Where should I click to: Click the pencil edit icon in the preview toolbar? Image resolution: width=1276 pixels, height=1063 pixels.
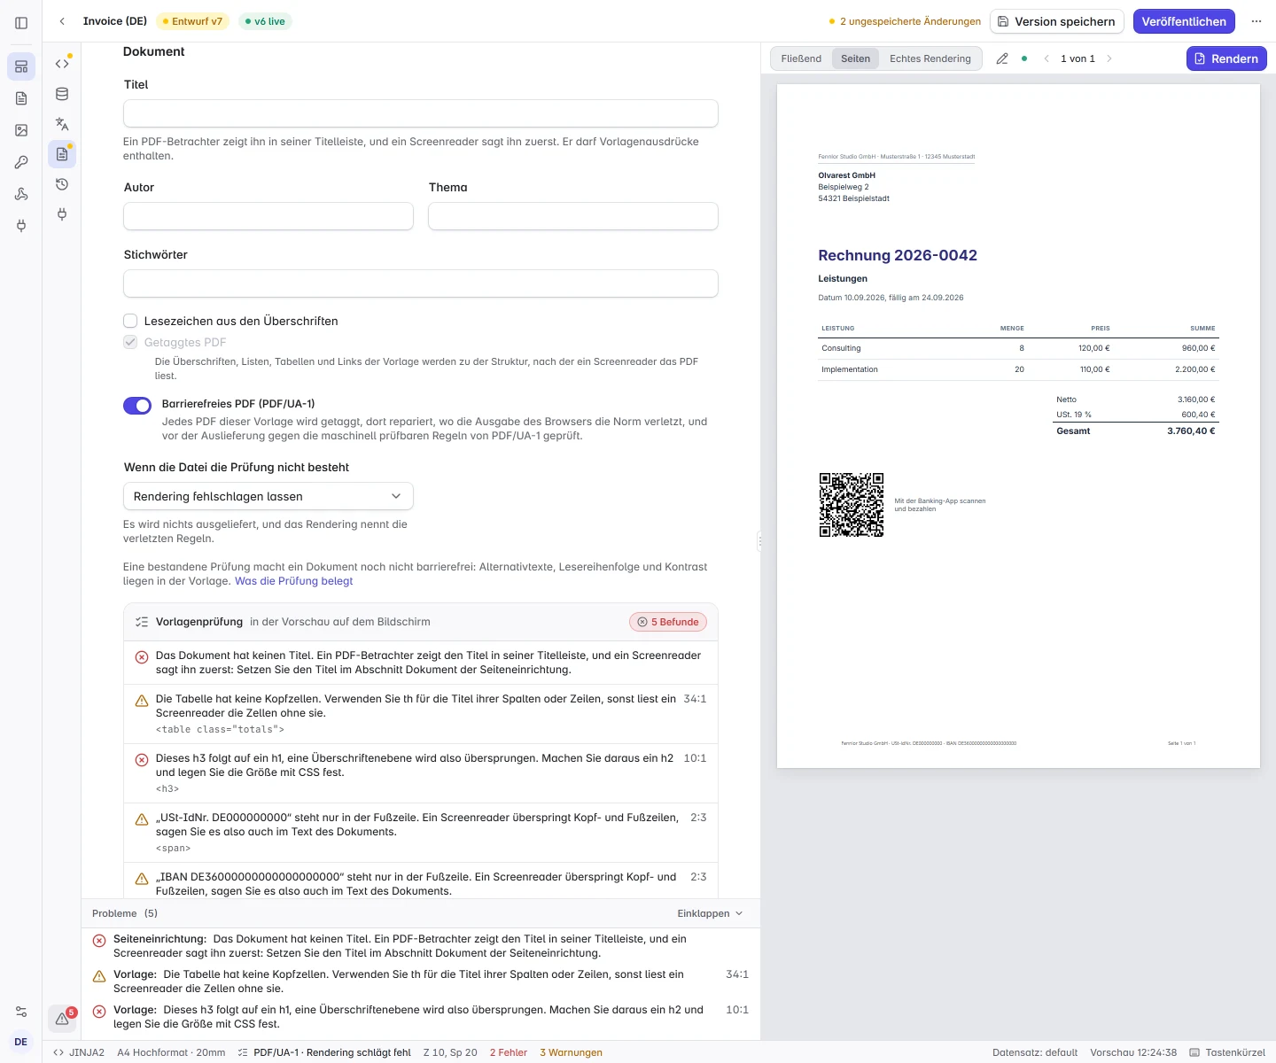coord(1002,58)
